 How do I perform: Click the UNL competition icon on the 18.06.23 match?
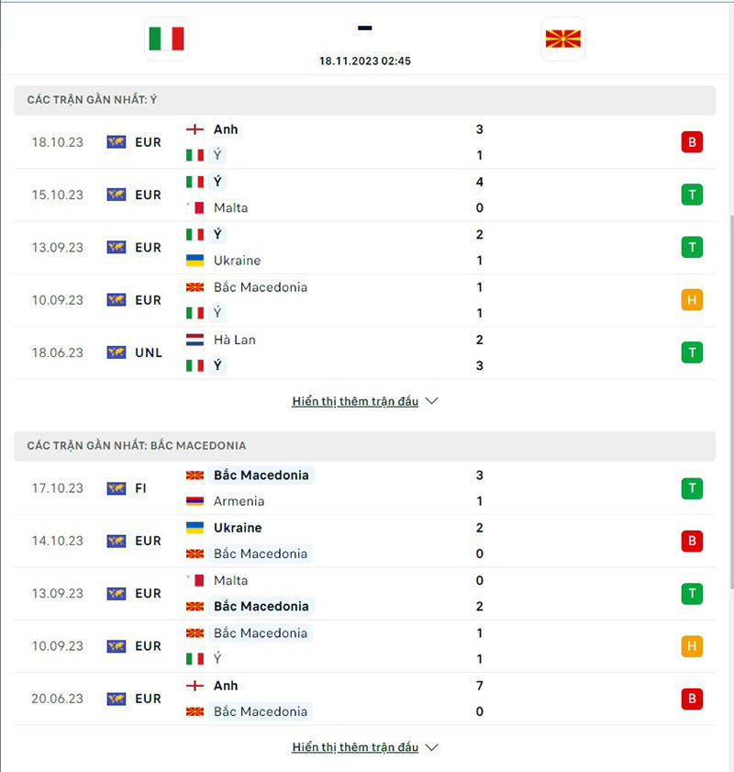coord(117,352)
